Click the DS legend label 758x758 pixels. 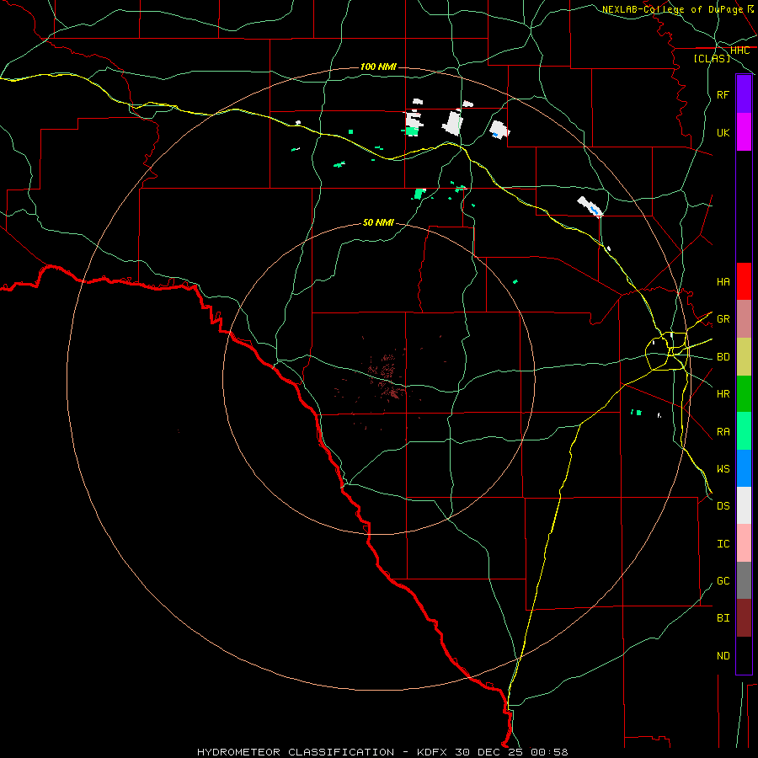723,506
